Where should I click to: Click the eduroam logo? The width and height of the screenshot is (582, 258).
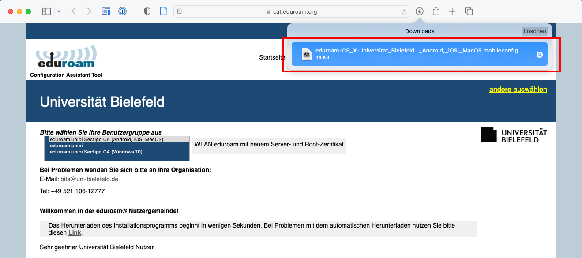pos(66,56)
